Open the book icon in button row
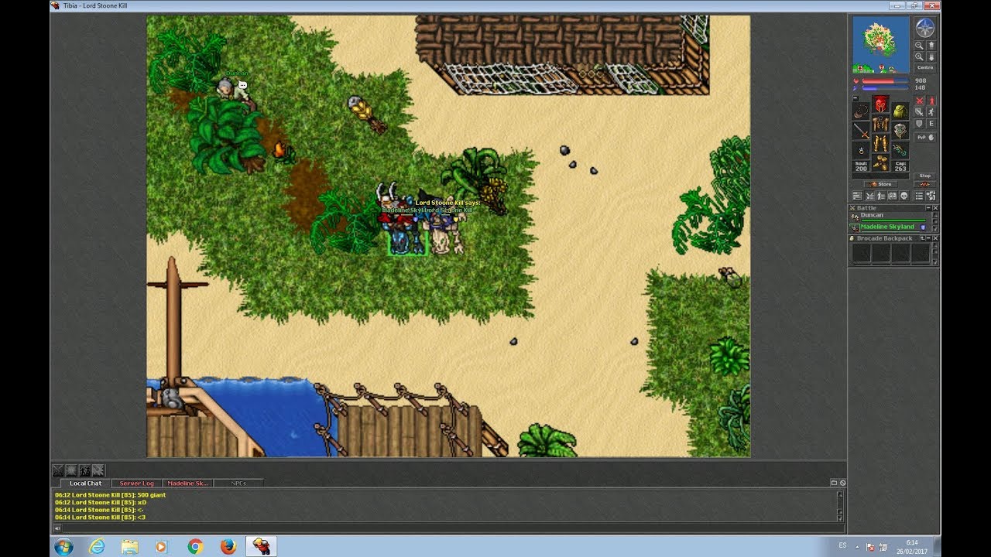The height and width of the screenshot is (557, 991). click(x=892, y=195)
